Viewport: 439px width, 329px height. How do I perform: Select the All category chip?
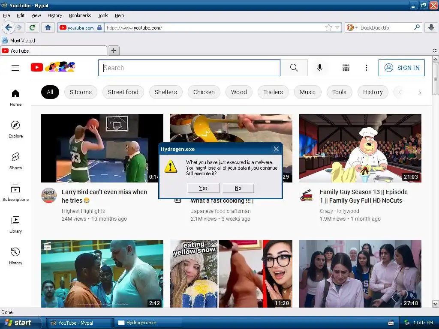point(50,92)
